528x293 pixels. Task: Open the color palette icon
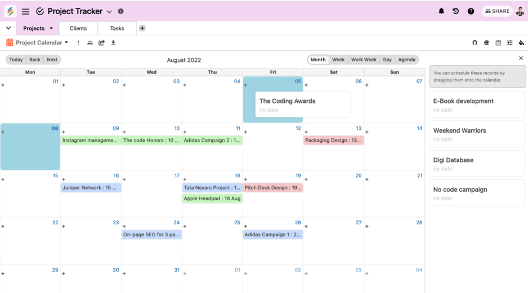[486, 43]
